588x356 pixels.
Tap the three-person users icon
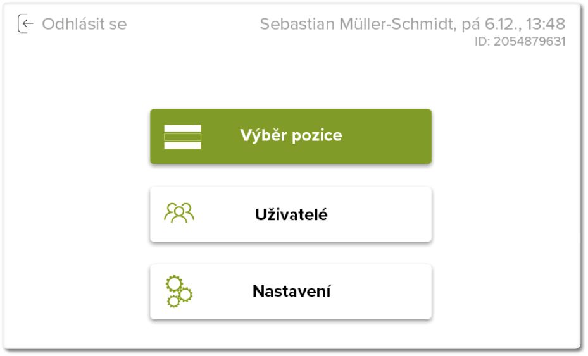pyautogui.click(x=179, y=214)
